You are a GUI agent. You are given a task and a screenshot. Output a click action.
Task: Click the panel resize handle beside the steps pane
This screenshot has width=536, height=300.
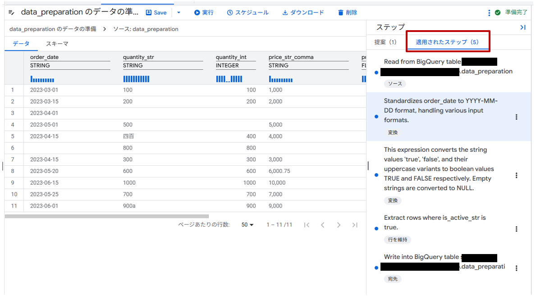pyautogui.click(x=368, y=166)
